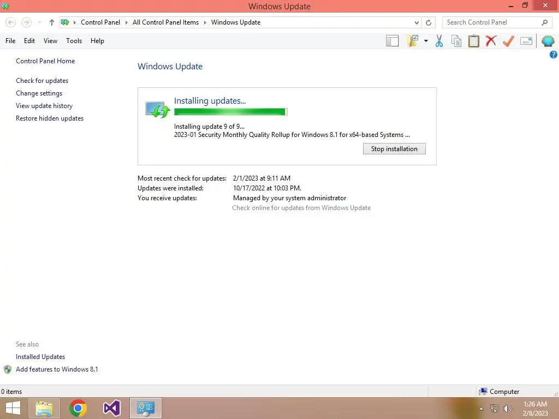559x419 pixels.
Task: Open the address bar history dropdown
Action: [x=417, y=23]
